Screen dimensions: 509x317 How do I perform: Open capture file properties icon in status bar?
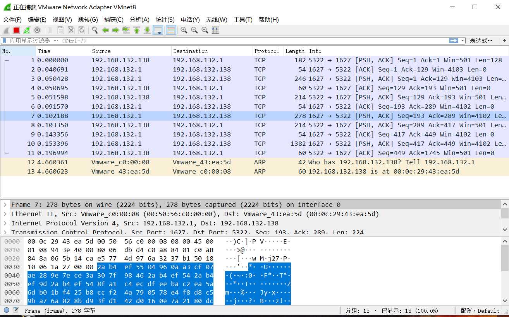(16, 310)
